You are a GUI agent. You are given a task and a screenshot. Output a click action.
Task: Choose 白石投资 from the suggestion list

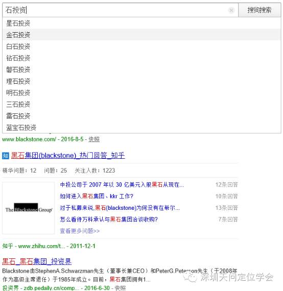(x=141, y=46)
